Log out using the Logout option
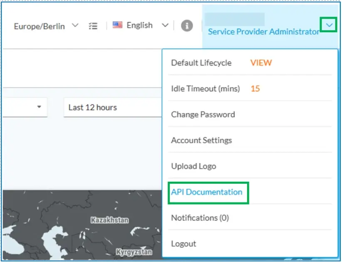342x262 pixels. (x=183, y=243)
